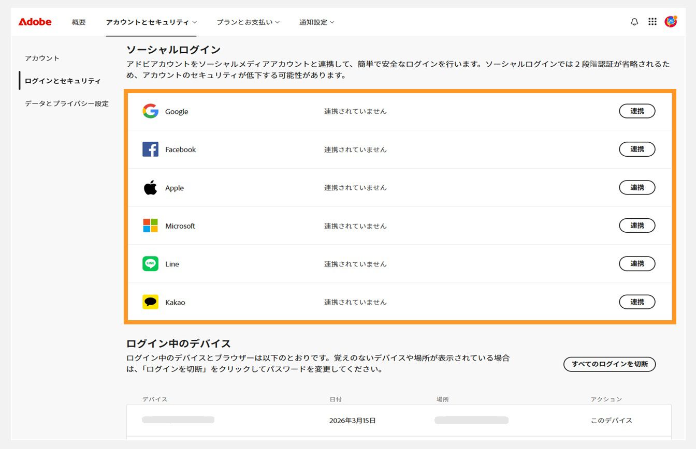This screenshot has width=696, height=449.
Task: Click the Microsoft icon in social login section
Action: click(x=150, y=226)
